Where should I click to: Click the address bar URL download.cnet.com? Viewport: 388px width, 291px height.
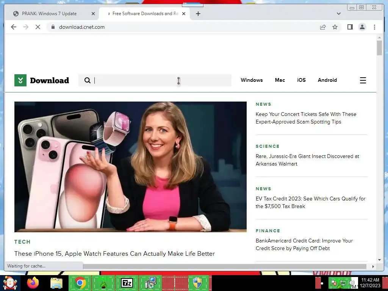82,27
